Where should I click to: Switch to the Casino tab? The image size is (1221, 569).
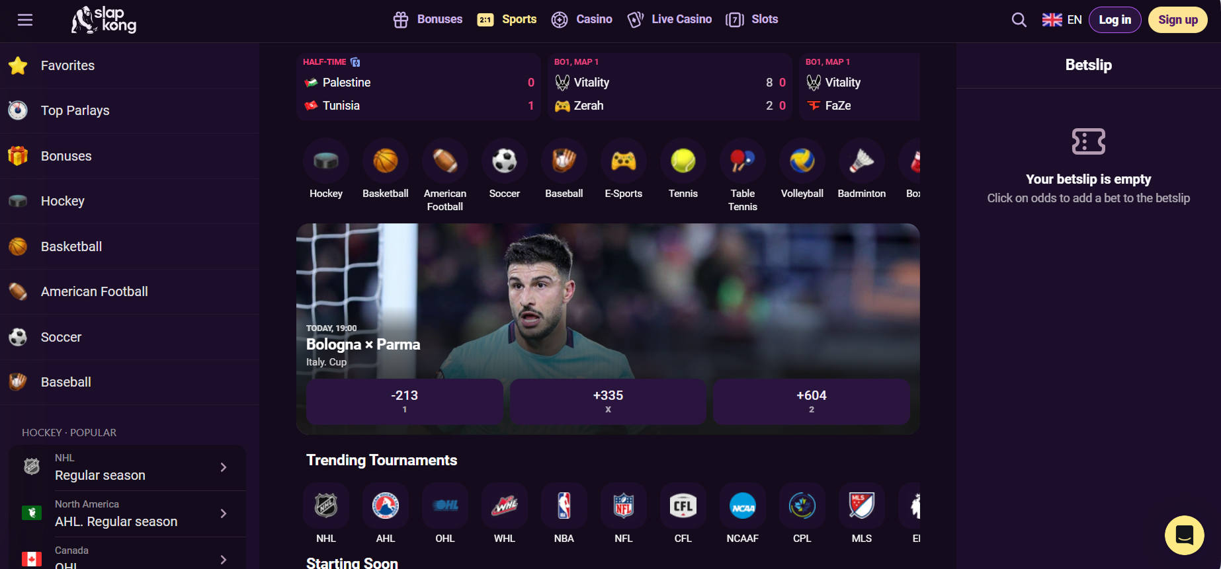coord(582,20)
